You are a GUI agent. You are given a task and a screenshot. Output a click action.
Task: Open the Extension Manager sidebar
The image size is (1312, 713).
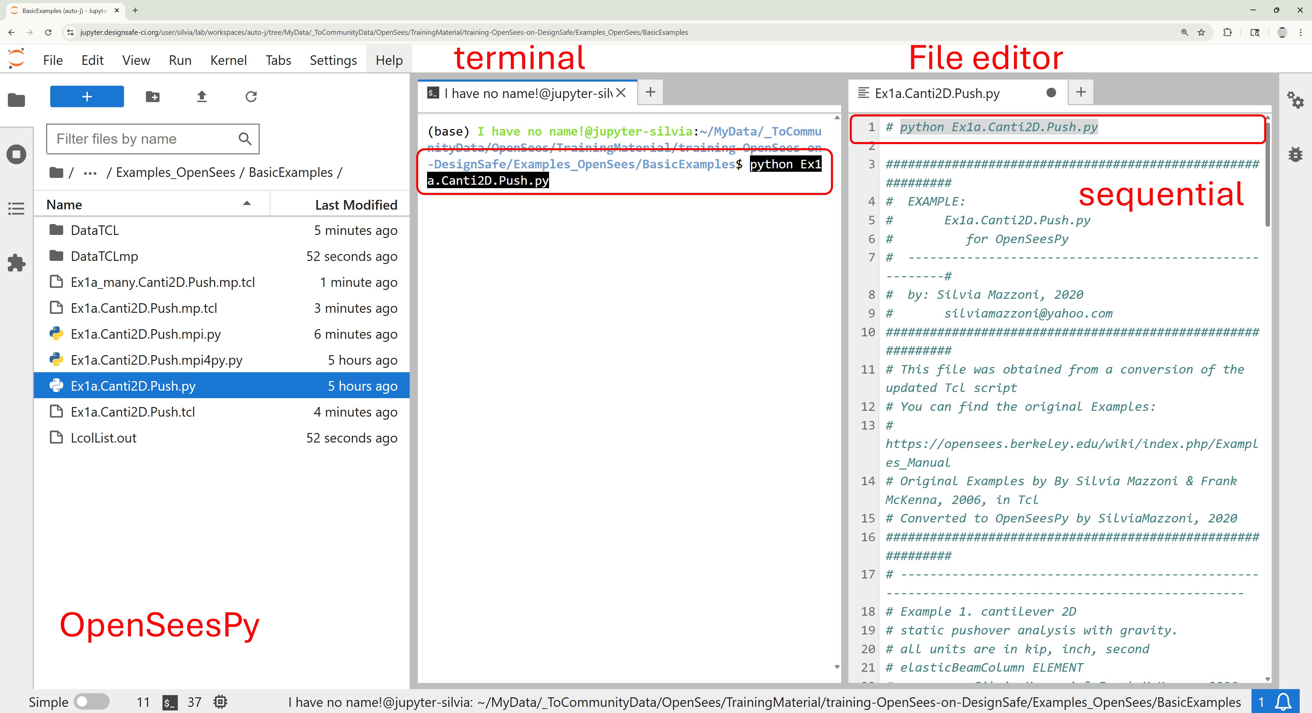tap(16, 263)
